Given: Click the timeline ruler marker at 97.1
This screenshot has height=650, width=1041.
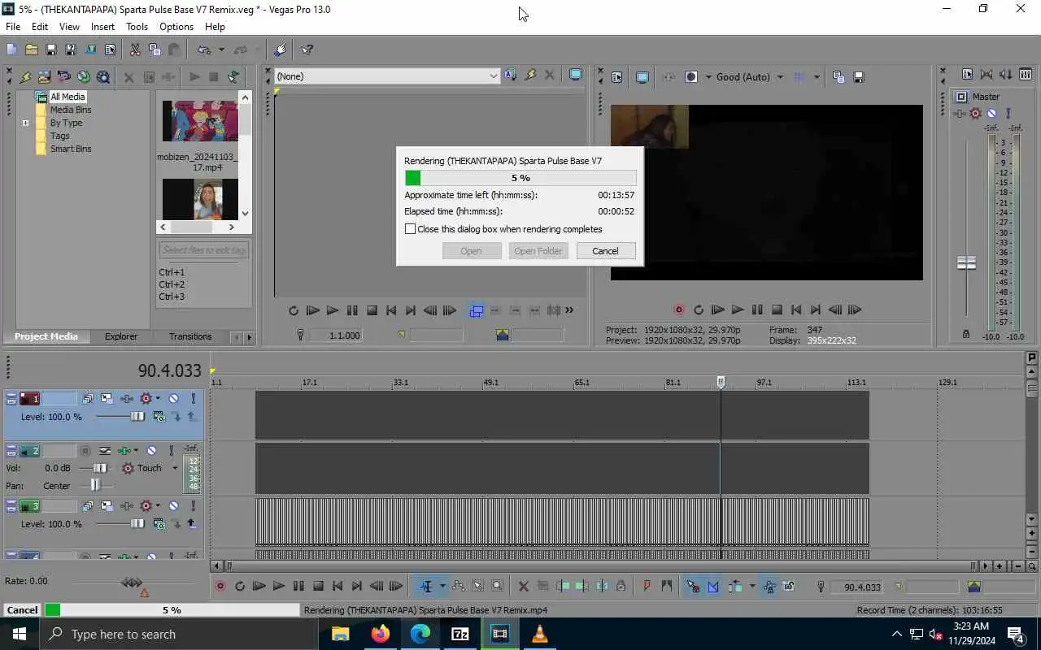Looking at the screenshot, I should tap(764, 382).
